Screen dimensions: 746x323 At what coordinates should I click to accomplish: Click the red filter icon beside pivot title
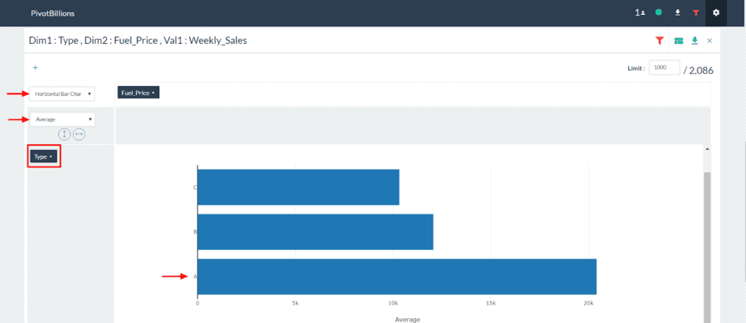660,41
